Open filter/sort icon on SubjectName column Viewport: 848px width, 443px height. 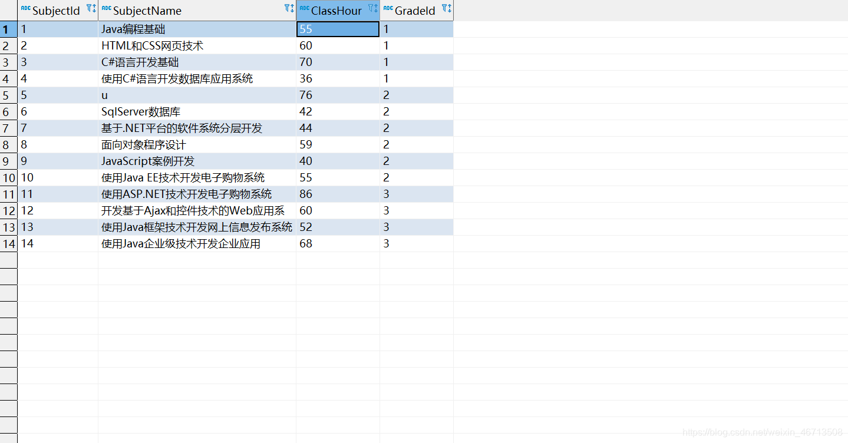coord(289,8)
